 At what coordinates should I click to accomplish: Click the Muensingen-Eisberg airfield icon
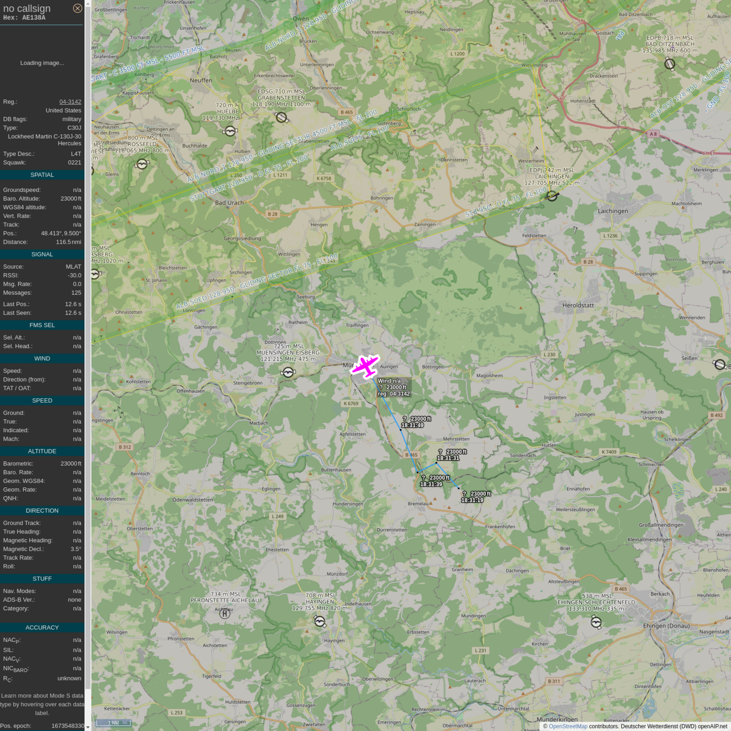coord(288,373)
